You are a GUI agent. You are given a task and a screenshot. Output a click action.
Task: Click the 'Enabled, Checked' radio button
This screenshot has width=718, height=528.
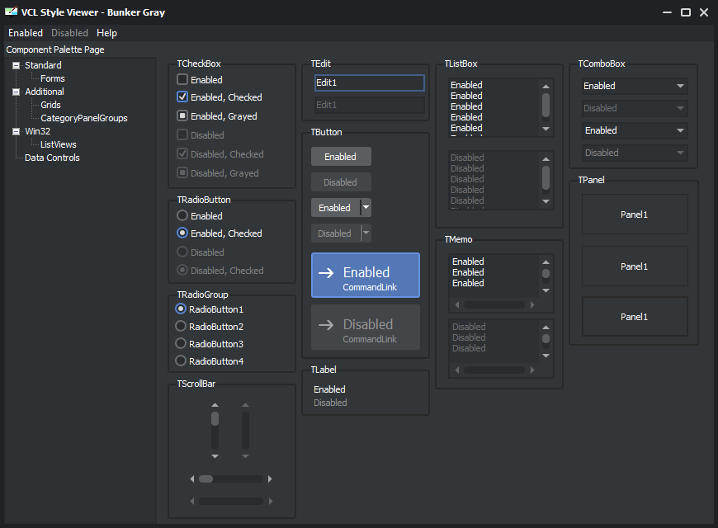(x=182, y=233)
